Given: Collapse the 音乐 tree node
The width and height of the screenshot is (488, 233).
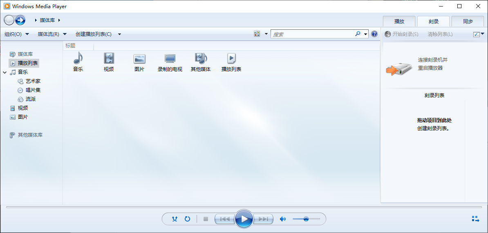Looking at the screenshot, I should [4, 72].
